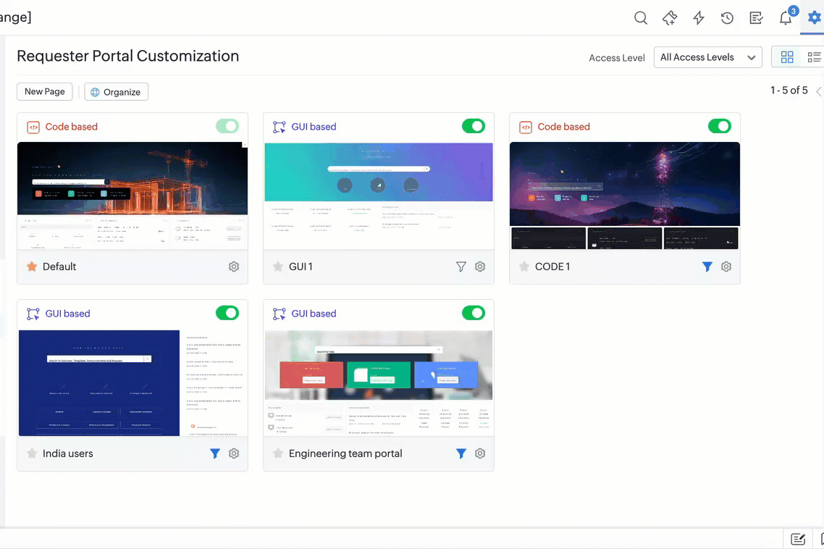The image size is (824, 549).
Task: Turn off India users portal switch
Action: tap(227, 314)
